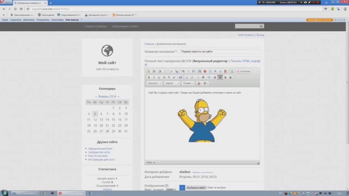This screenshot has height=196, width=349.
Task: Open Официальный блог friend link
Action: 100,149
